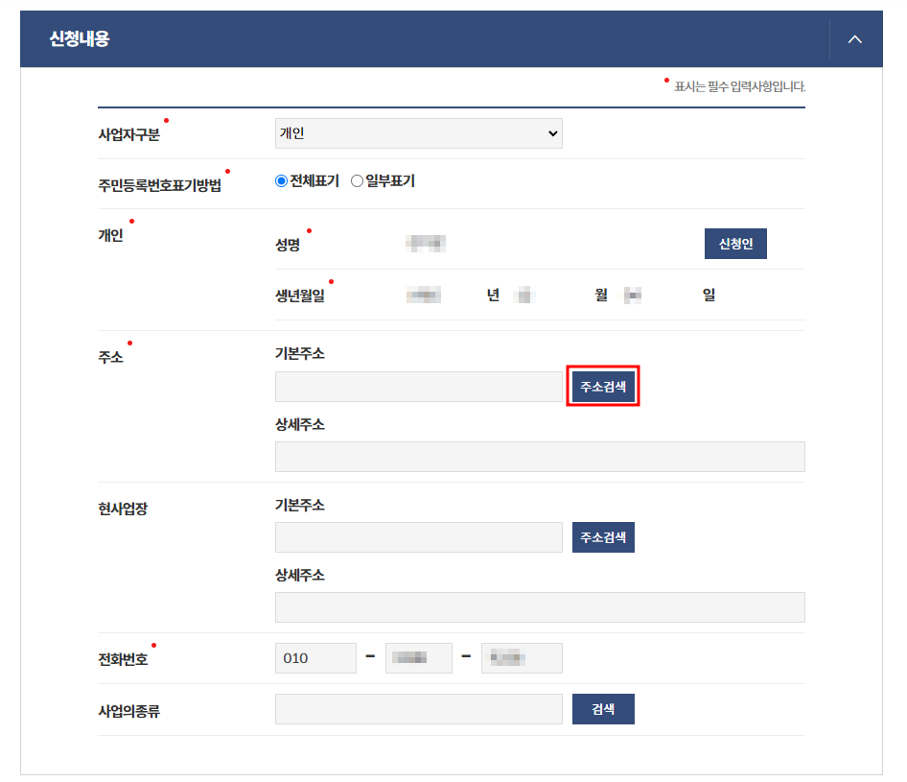Click the 상세주소 field under 주소
The height and width of the screenshot is (782, 907).
tap(539, 456)
